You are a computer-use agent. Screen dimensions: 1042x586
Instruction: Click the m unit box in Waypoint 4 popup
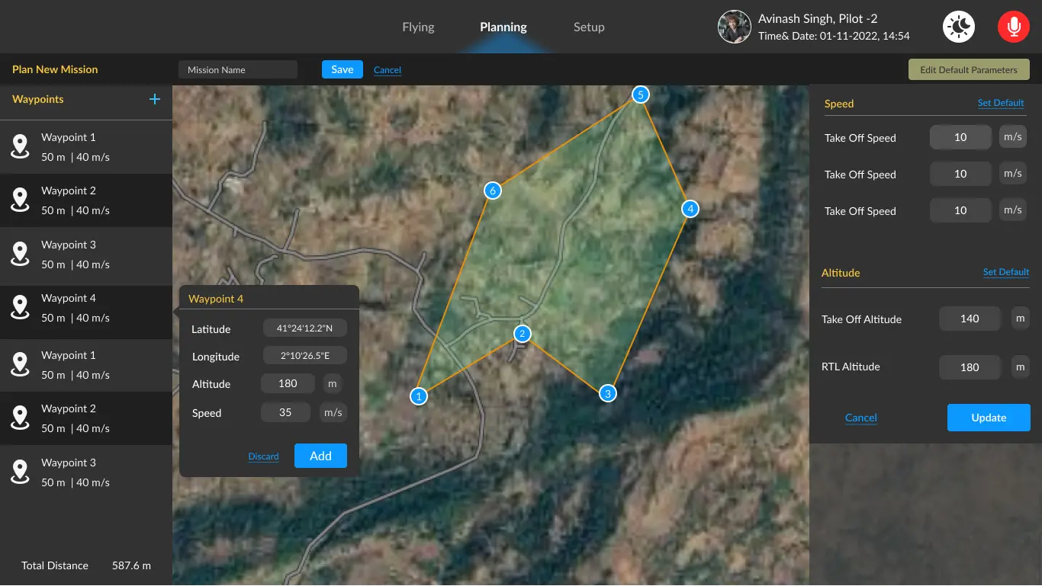pyautogui.click(x=332, y=383)
